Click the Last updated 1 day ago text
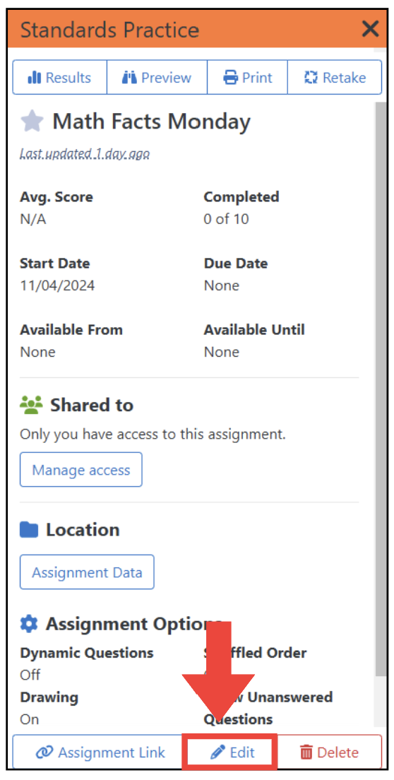394x780 pixels. tap(85, 154)
